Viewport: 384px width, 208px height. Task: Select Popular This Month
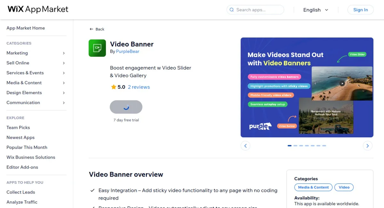(27, 147)
